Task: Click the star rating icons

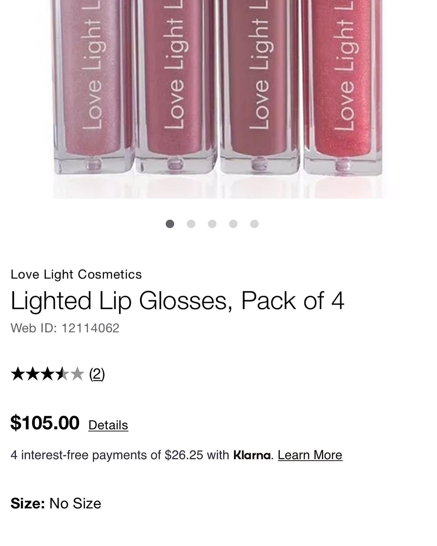Action: [47, 374]
